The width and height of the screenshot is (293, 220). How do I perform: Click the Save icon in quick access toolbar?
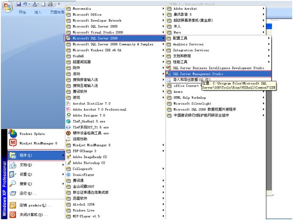pos(19,4)
